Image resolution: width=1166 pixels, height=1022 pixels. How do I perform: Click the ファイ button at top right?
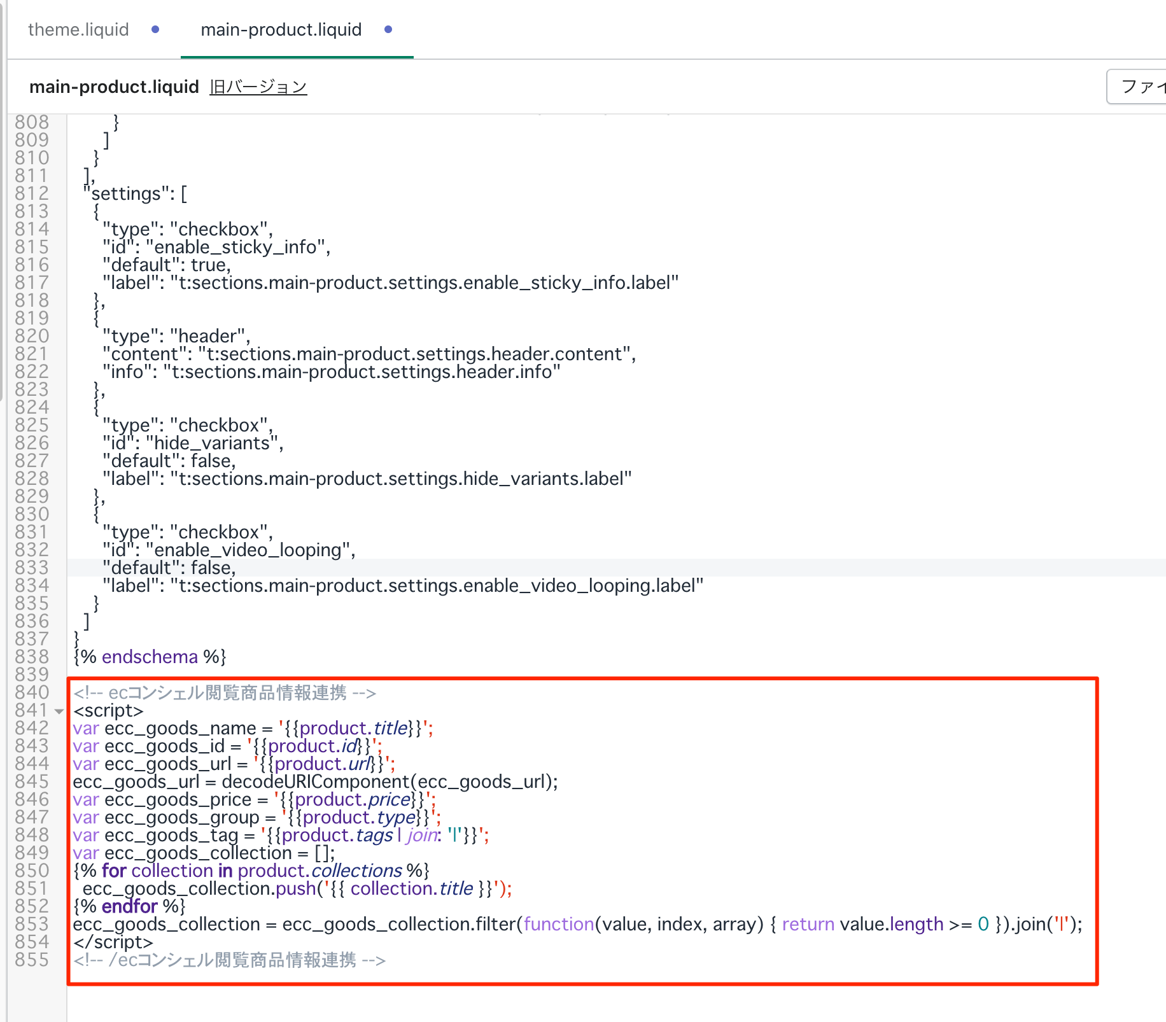pyautogui.click(x=1137, y=87)
